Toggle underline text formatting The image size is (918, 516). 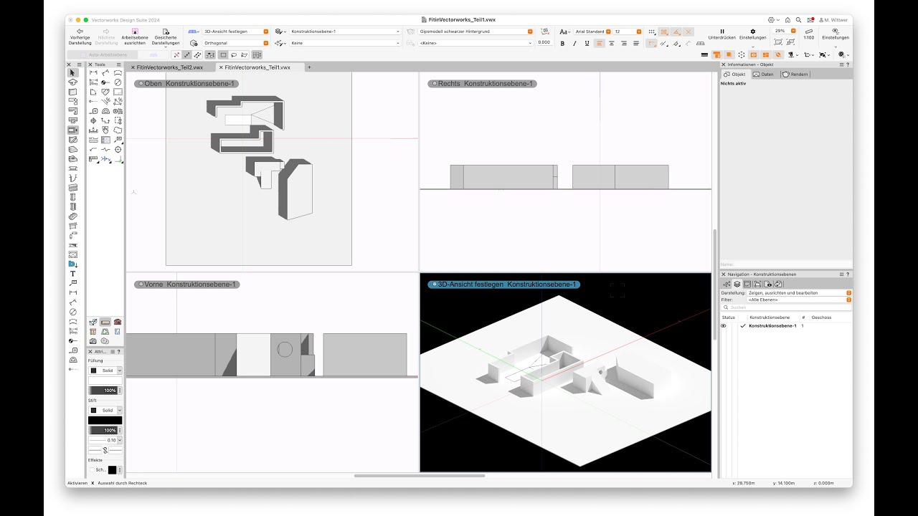(587, 43)
